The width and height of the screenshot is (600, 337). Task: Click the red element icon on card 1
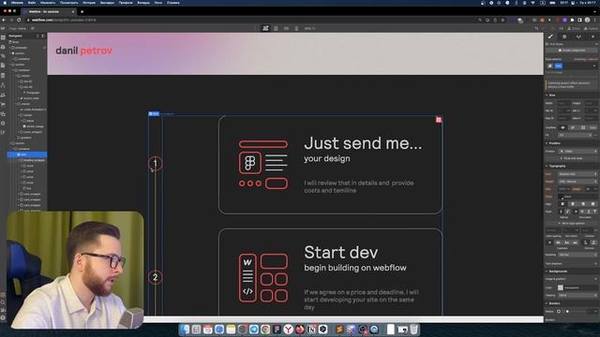pos(439,120)
